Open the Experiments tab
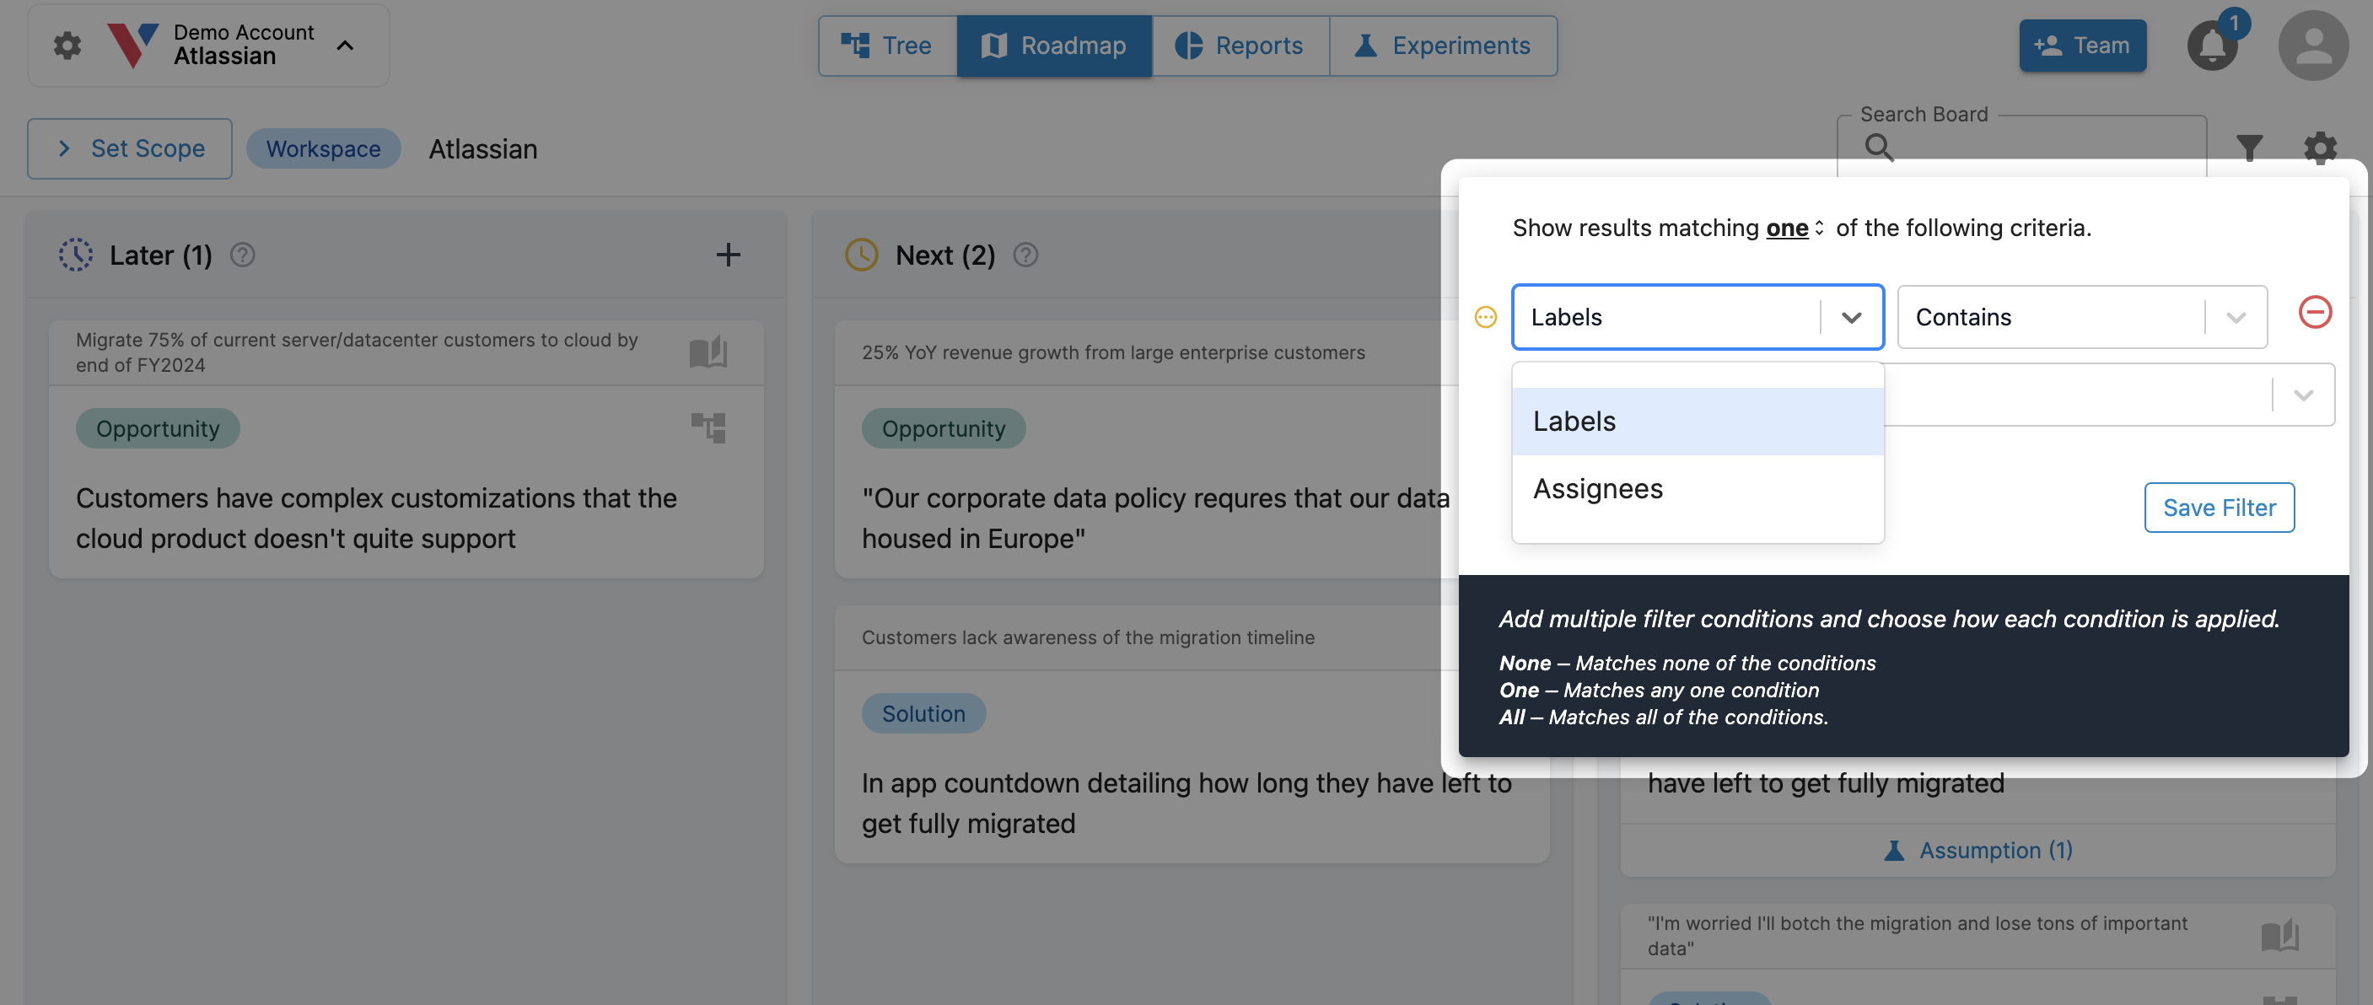Viewport: 2373px width, 1005px height. [x=1443, y=46]
